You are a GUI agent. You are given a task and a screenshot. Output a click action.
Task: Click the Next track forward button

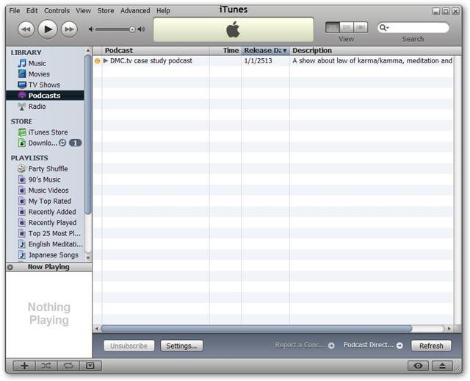69,29
